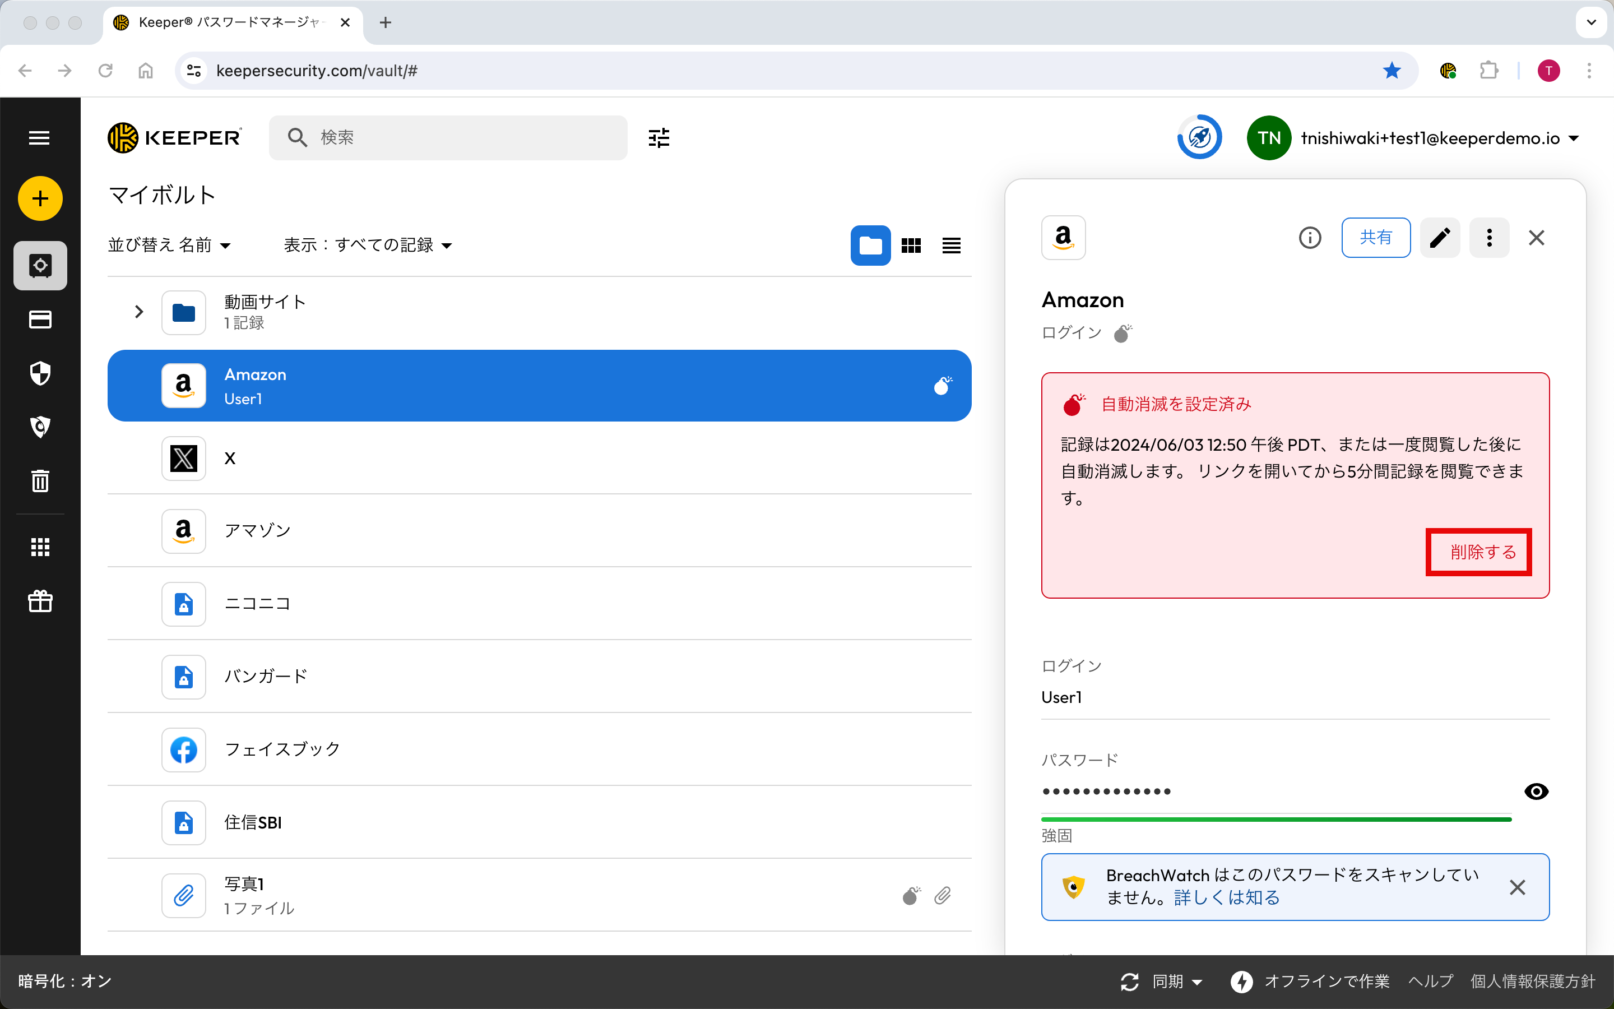
Task: Click the 詳しくは知る link
Action: coord(1227,897)
